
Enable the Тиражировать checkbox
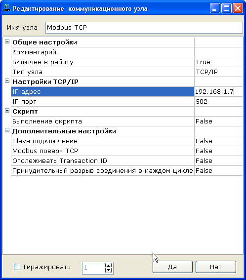pyautogui.click(x=17, y=267)
